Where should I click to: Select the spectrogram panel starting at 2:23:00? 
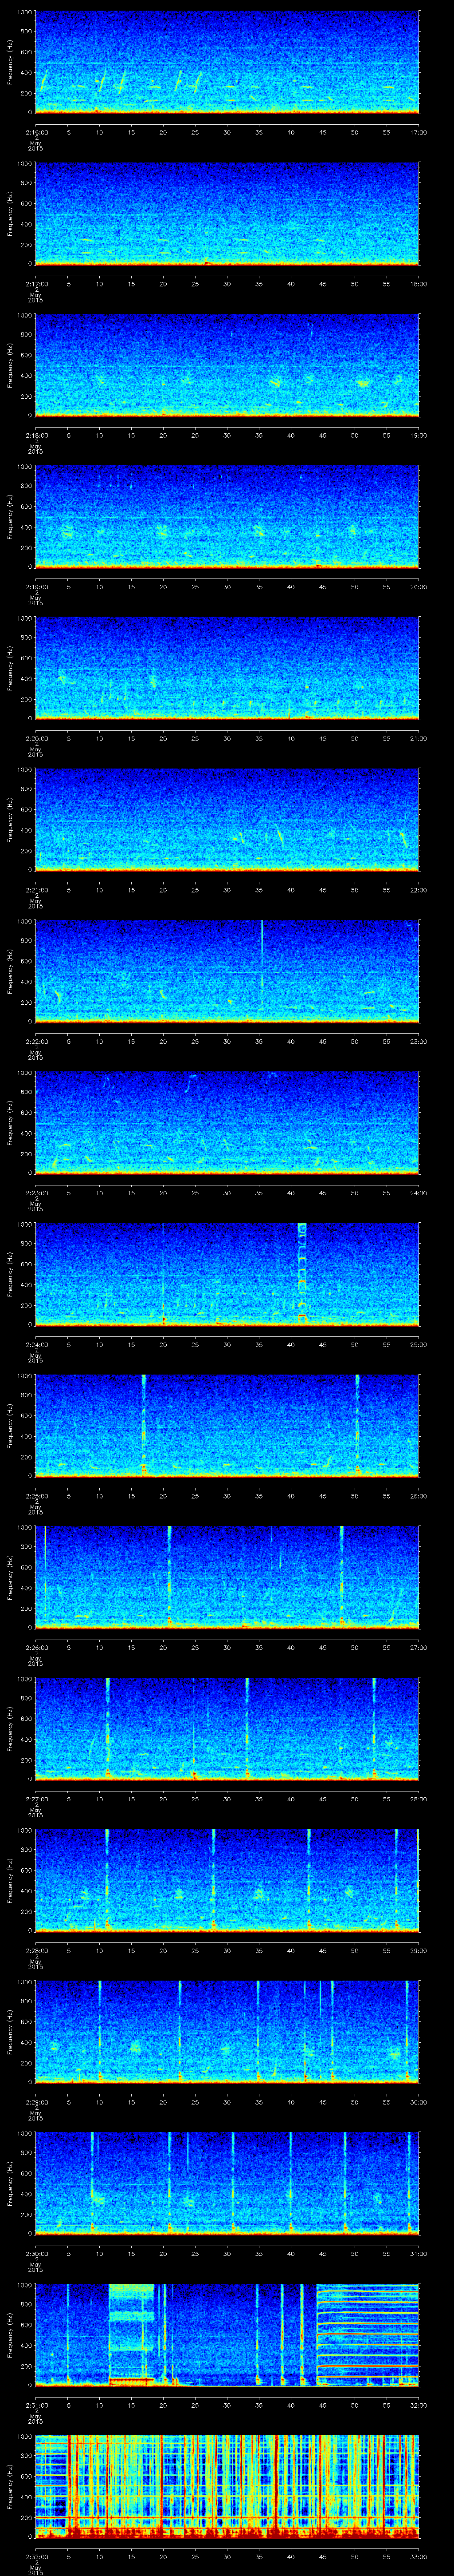tap(227, 1123)
